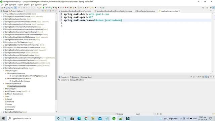
Task: Click the Console settings gear icon
Action: click(x=208, y=77)
